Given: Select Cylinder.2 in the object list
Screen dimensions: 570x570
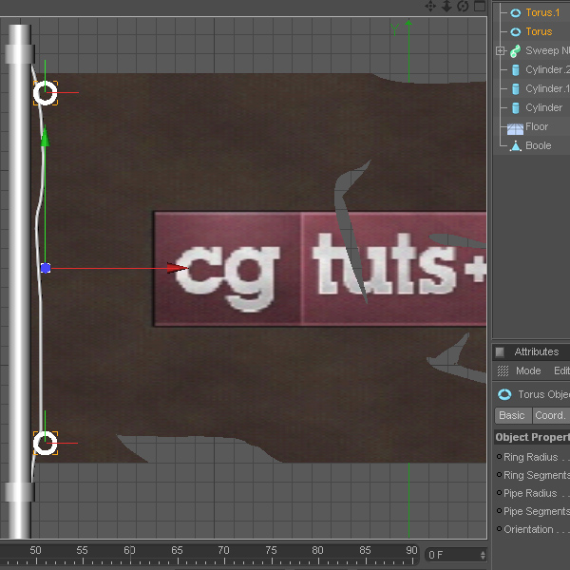Looking at the screenshot, I should click(x=547, y=69).
